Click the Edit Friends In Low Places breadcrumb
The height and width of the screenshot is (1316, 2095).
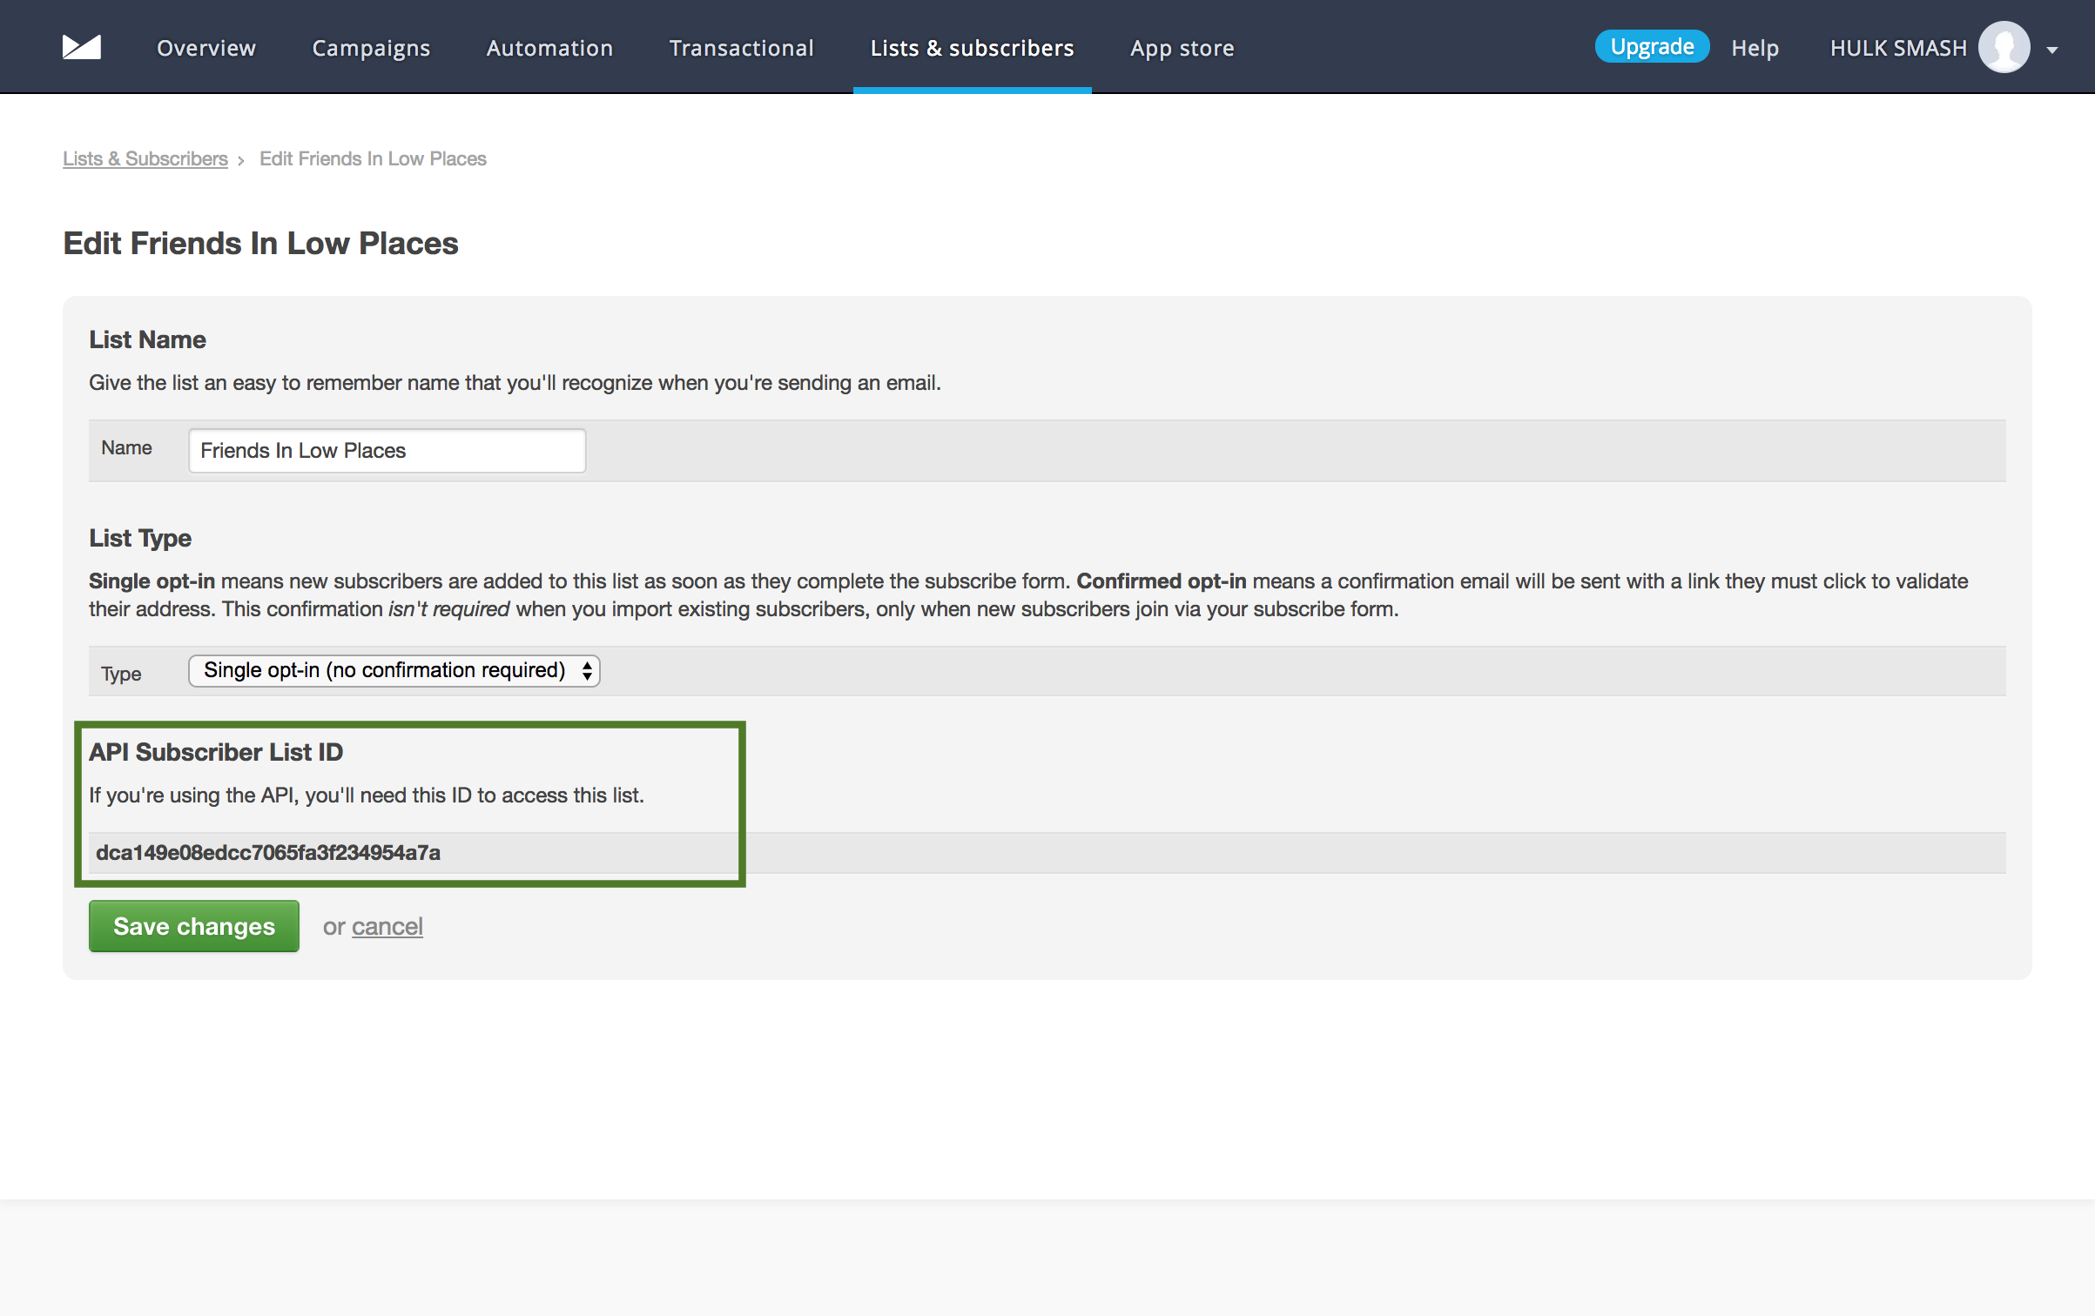[x=373, y=158]
